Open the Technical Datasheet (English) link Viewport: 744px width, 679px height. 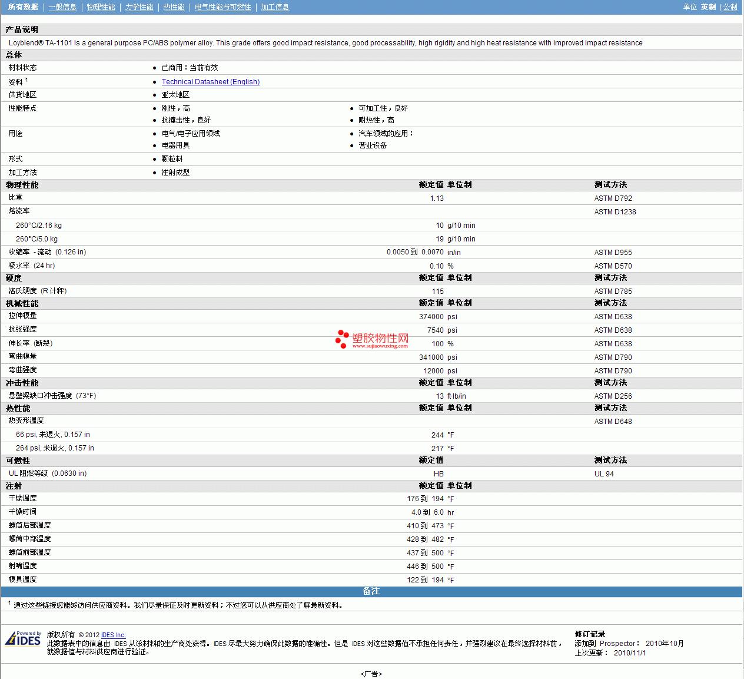coord(210,82)
